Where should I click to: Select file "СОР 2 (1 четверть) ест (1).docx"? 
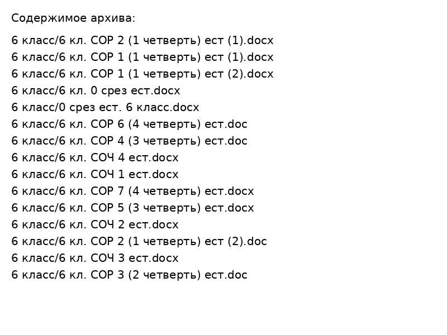[142, 41]
